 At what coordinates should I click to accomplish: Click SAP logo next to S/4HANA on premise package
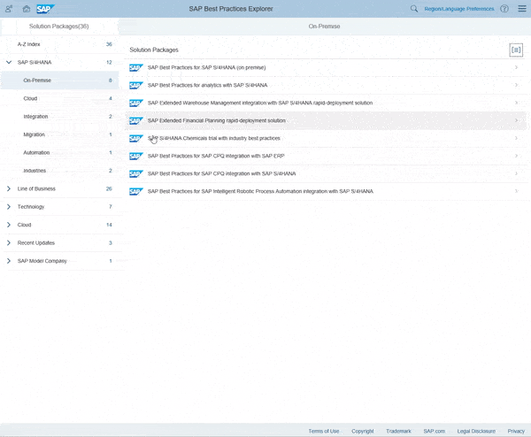point(136,68)
